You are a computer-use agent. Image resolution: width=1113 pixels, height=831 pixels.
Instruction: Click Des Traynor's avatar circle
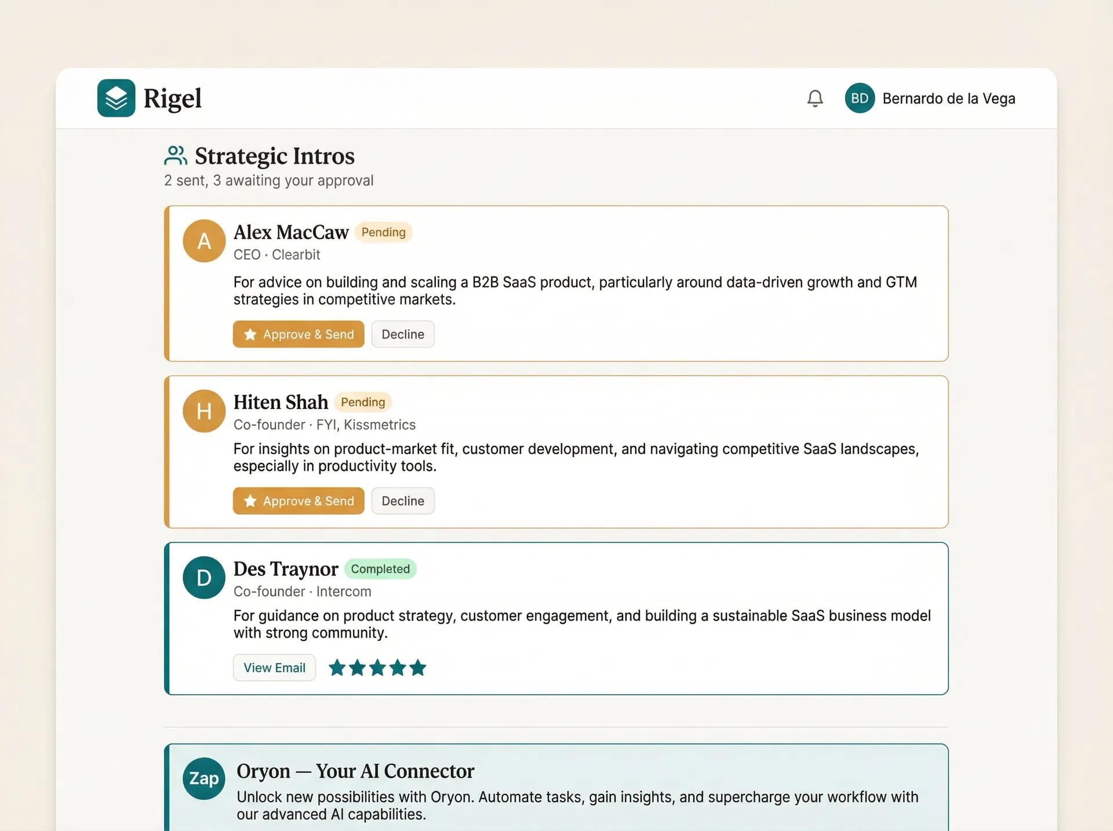coord(203,577)
